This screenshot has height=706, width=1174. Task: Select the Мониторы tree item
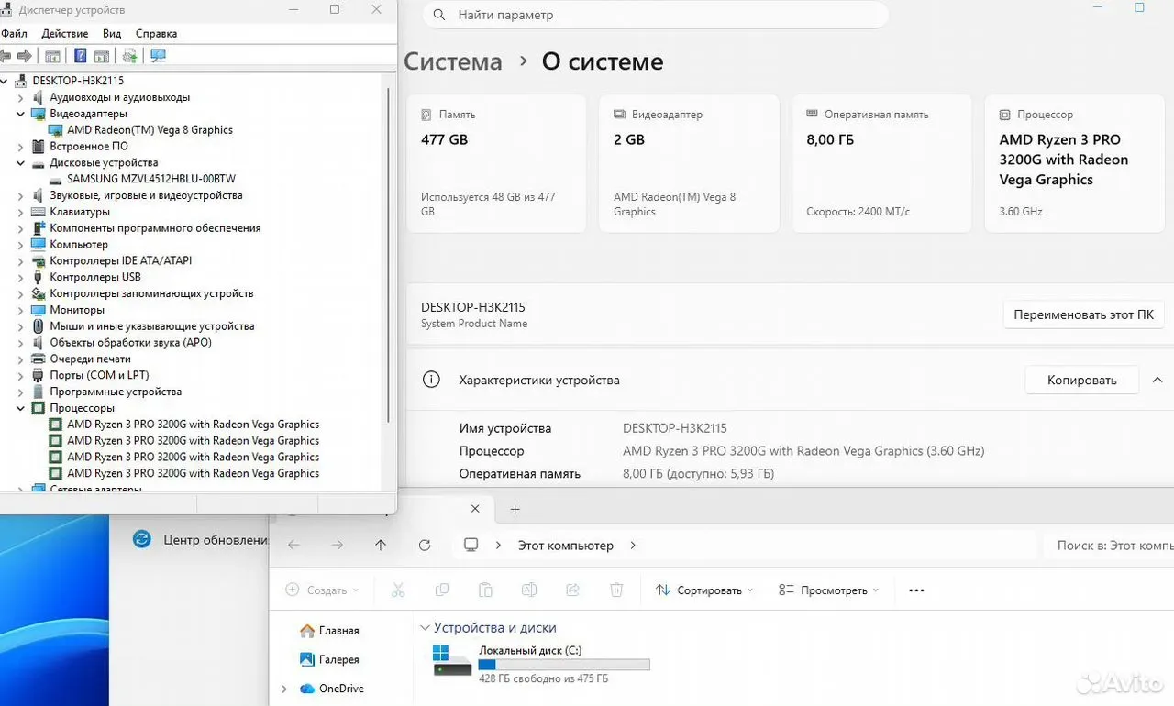pos(77,310)
